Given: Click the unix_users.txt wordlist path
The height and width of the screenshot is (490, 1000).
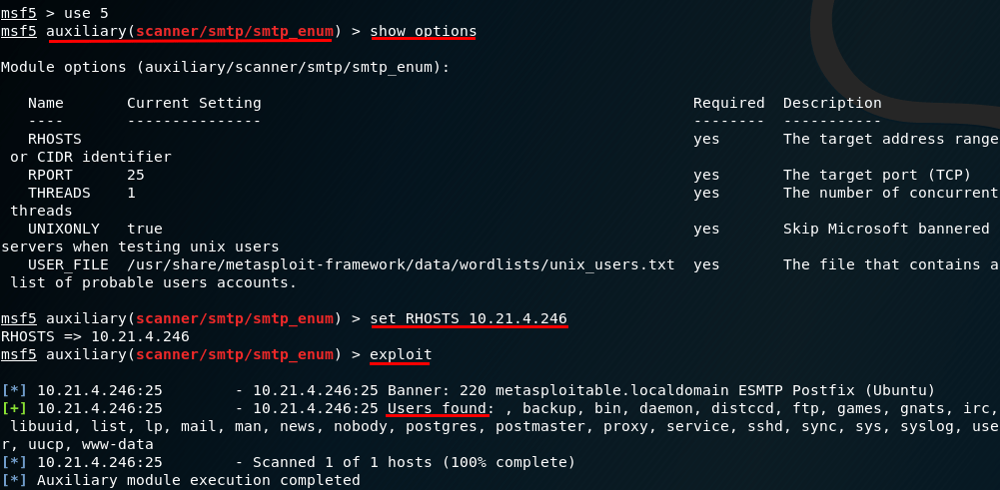Looking at the screenshot, I should point(401,264).
